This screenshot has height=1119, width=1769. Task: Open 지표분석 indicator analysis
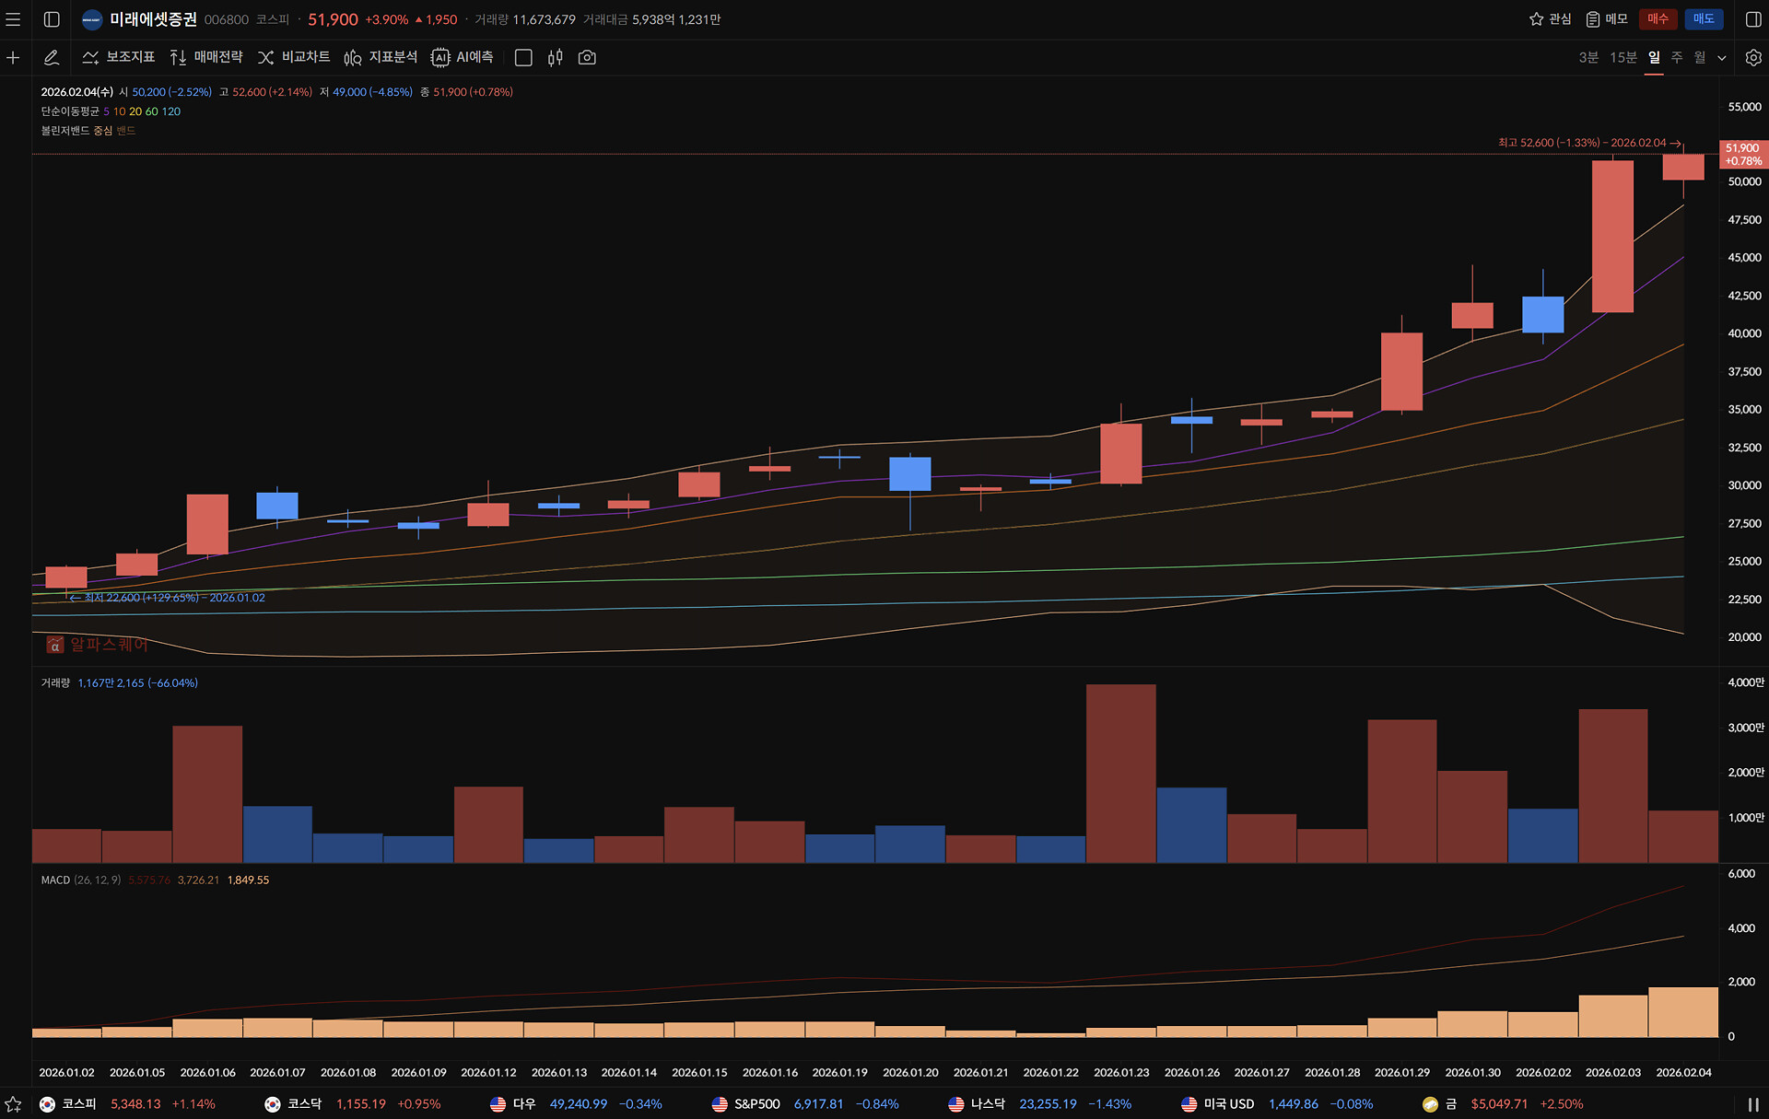pos(381,57)
